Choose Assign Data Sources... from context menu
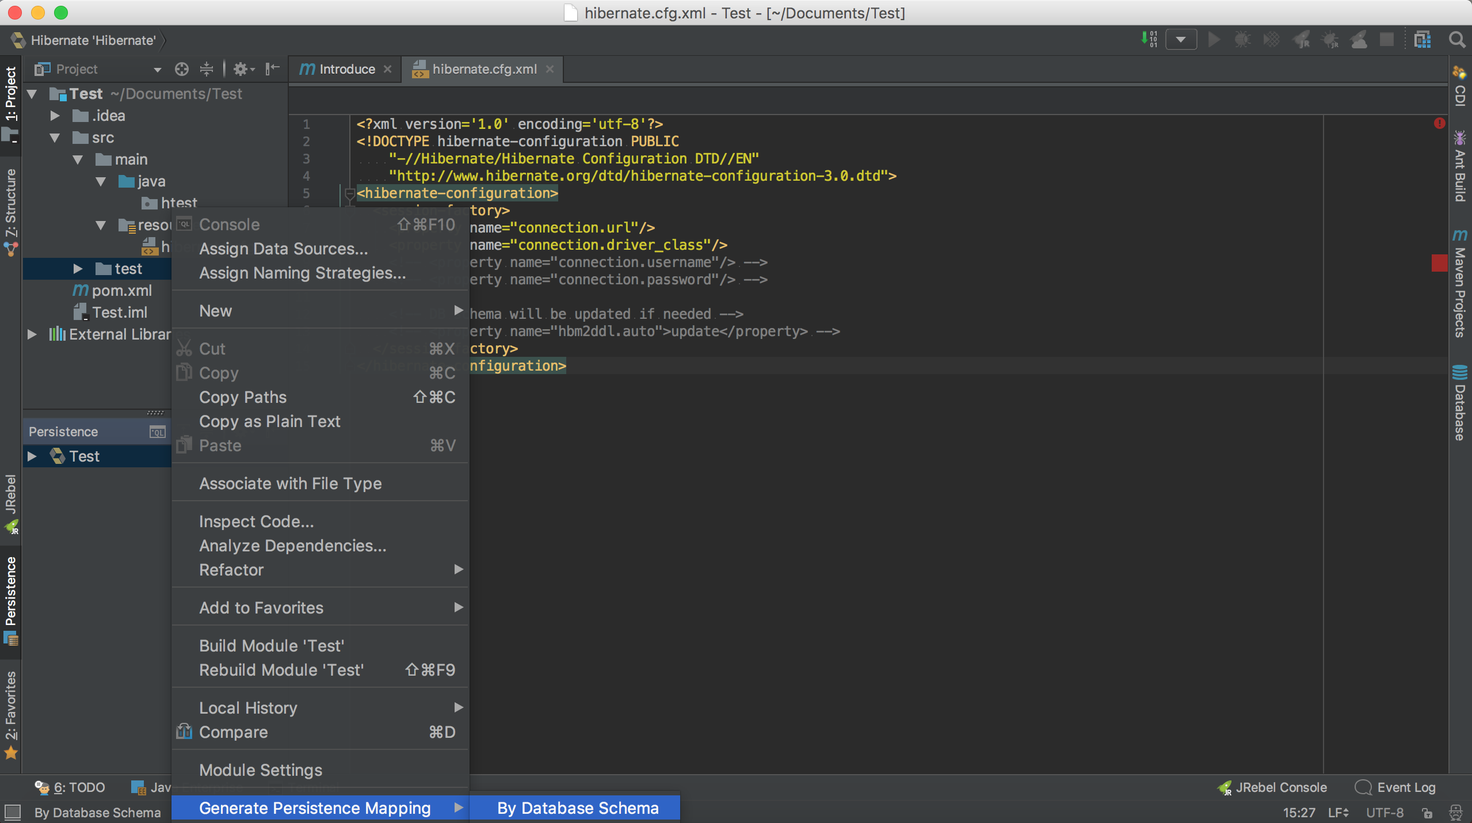Viewport: 1472px width, 823px height. [320, 249]
